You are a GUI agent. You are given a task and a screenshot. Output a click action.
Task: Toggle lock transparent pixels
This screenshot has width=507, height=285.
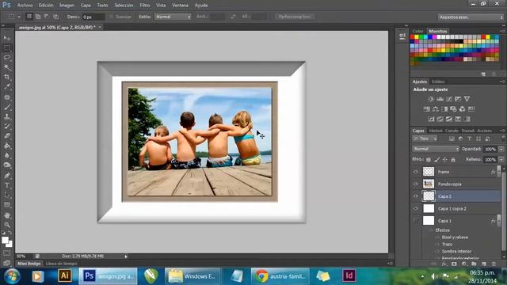pos(429,160)
